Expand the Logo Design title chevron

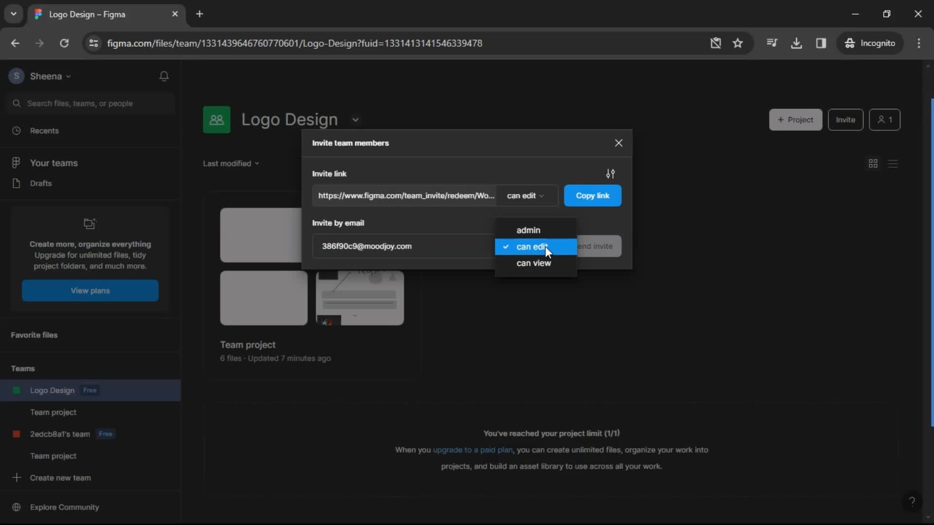click(x=356, y=120)
